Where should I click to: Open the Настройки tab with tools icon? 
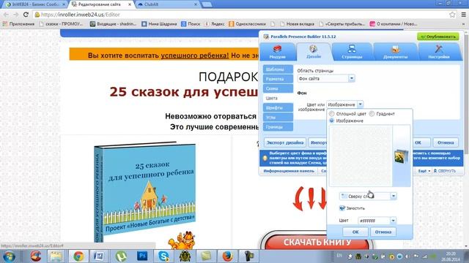(438, 51)
